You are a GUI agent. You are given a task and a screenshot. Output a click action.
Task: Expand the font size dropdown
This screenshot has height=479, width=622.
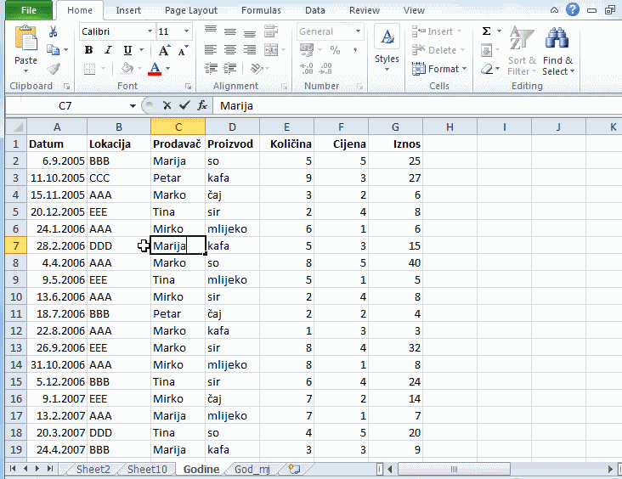pos(187,31)
